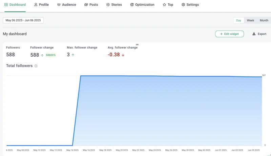
Task: Go to the Posts tab
Action: point(91,5)
